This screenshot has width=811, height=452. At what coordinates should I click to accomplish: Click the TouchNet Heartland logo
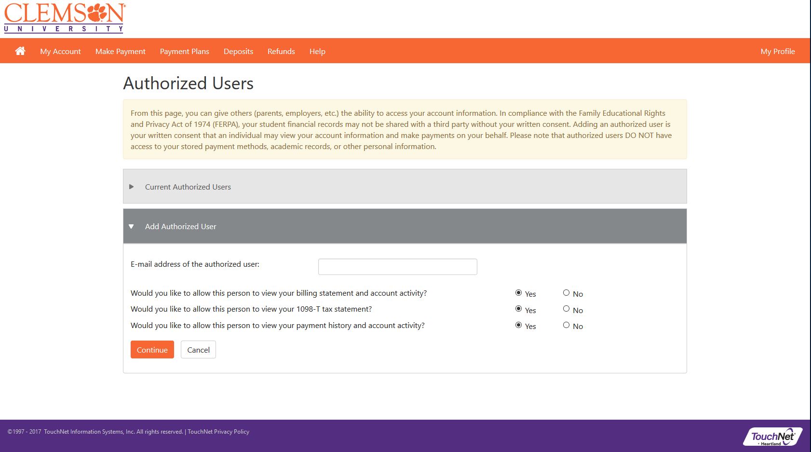(x=773, y=437)
